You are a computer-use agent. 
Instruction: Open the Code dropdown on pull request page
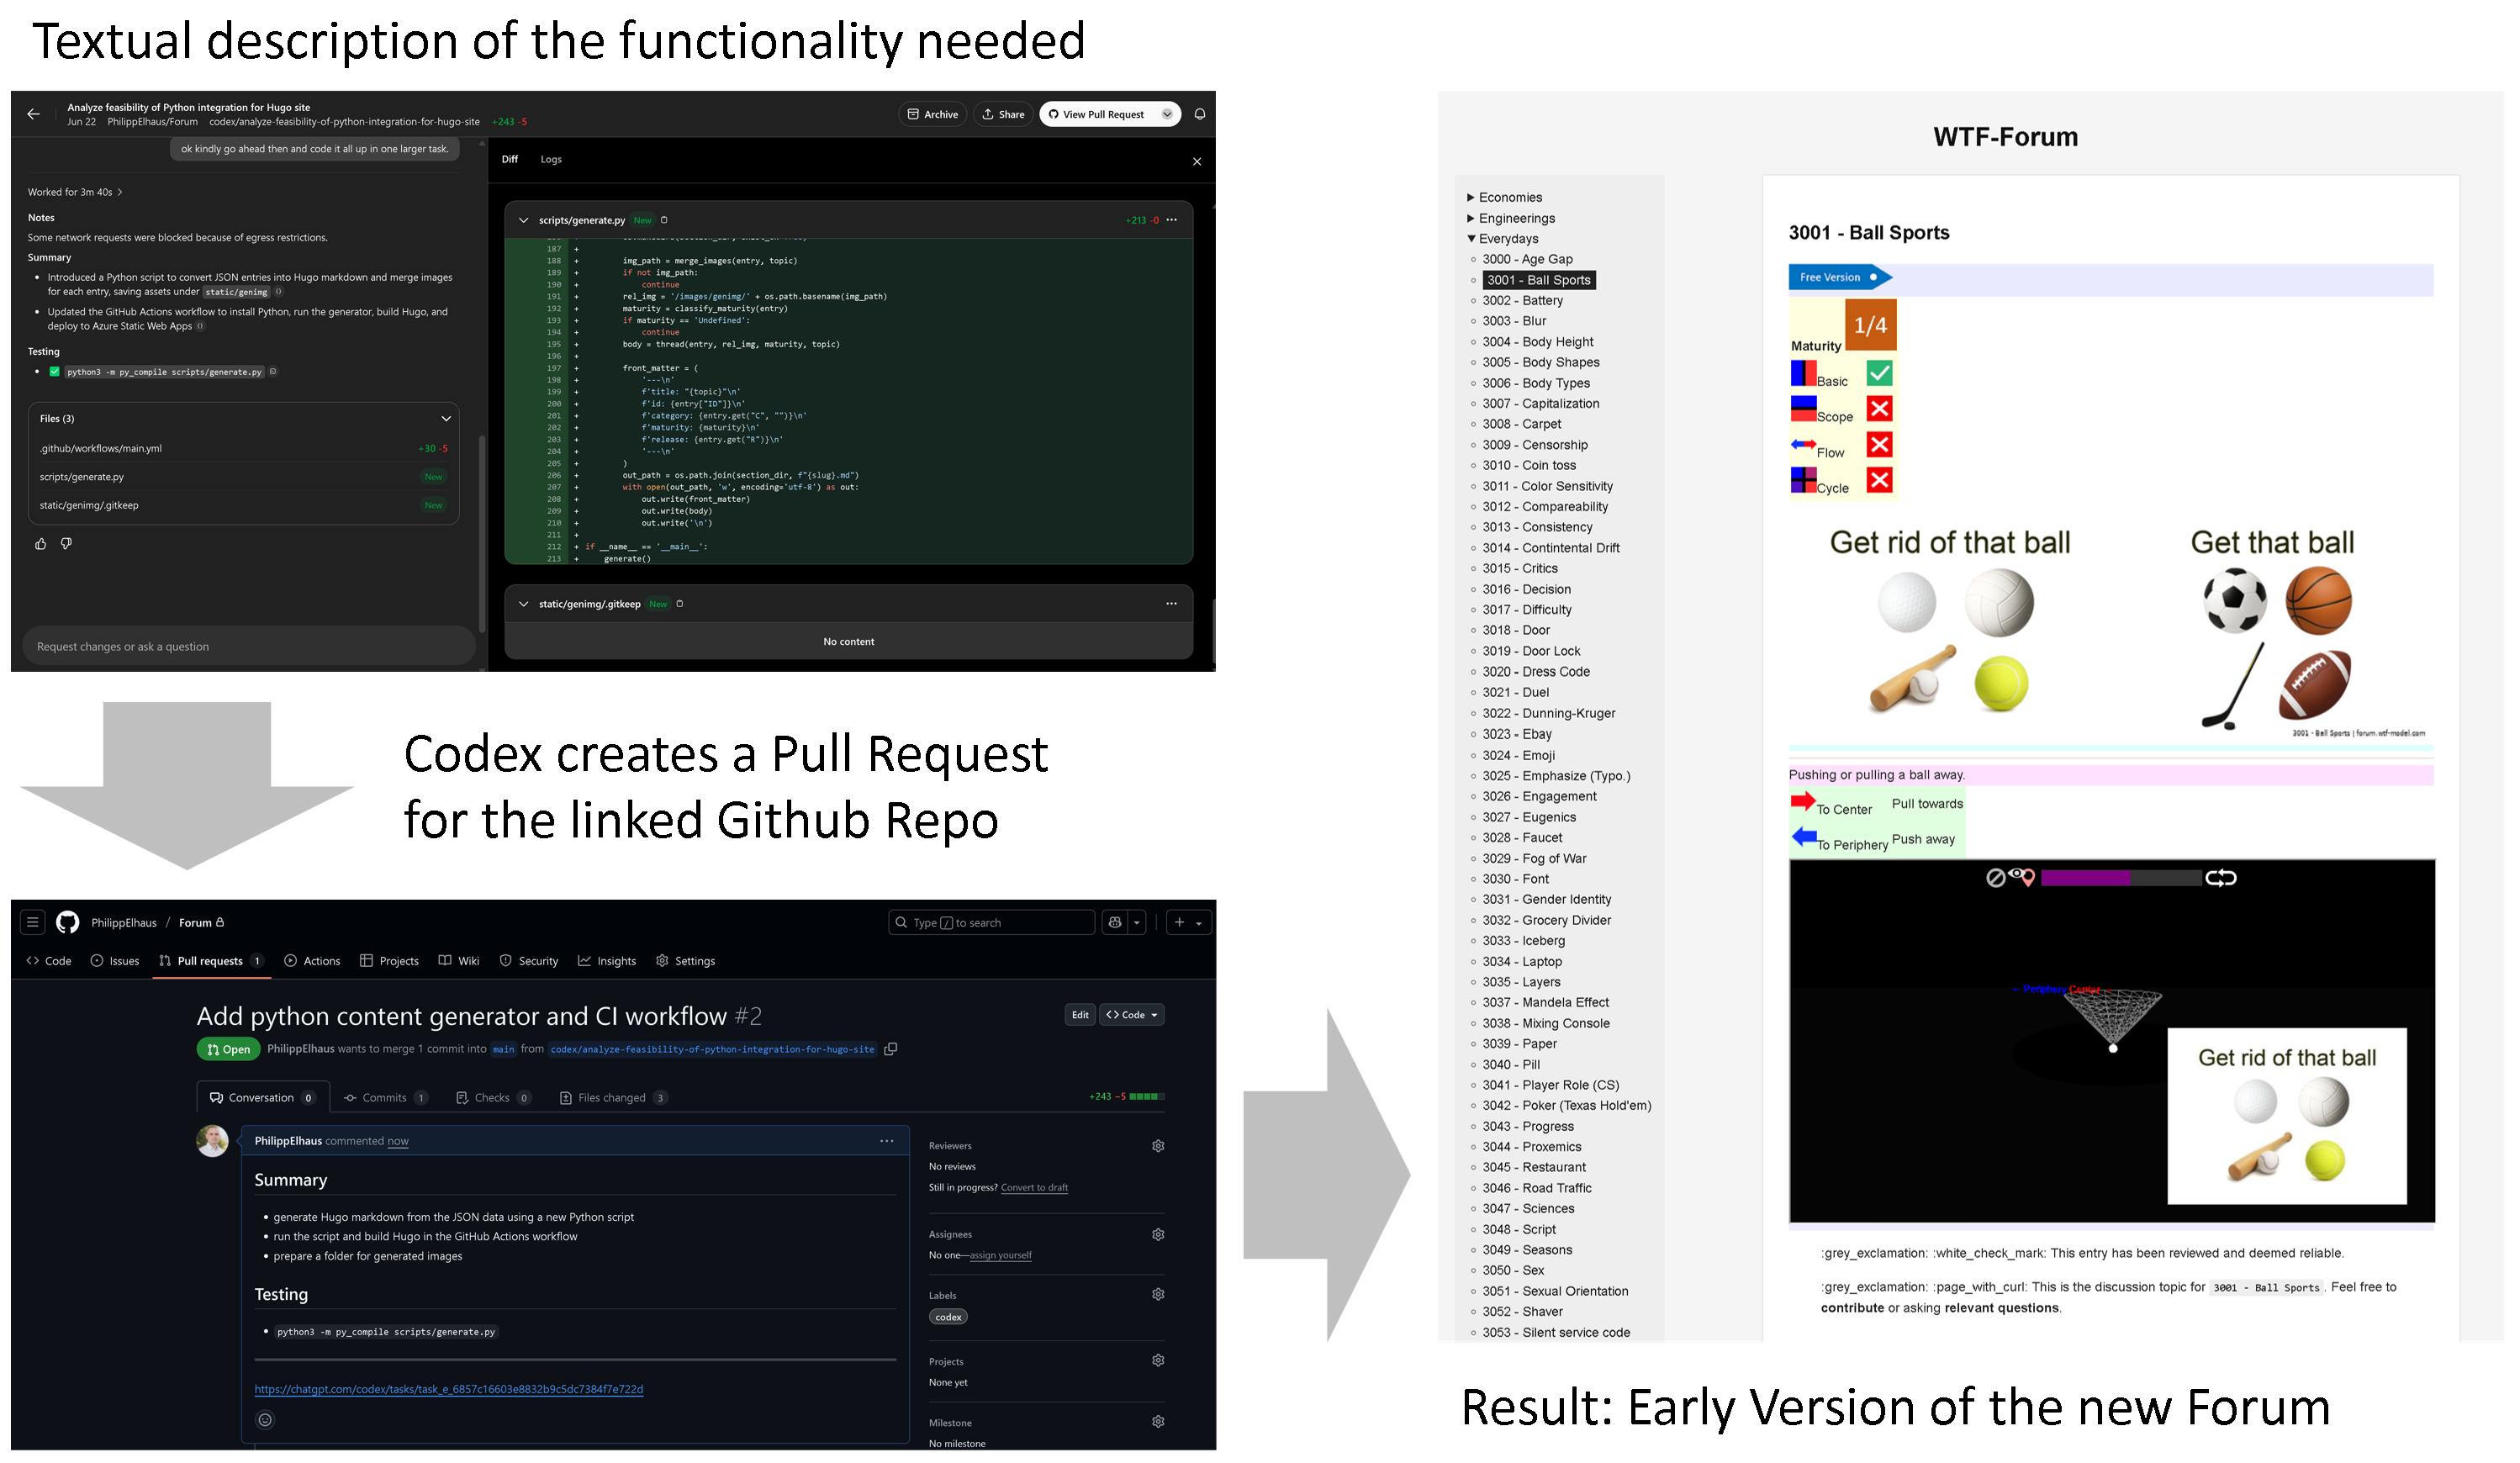1132,1015
